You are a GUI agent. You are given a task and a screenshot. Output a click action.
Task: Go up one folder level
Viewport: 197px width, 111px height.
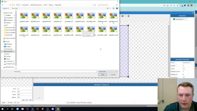pyautogui.click(x=10, y=5)
